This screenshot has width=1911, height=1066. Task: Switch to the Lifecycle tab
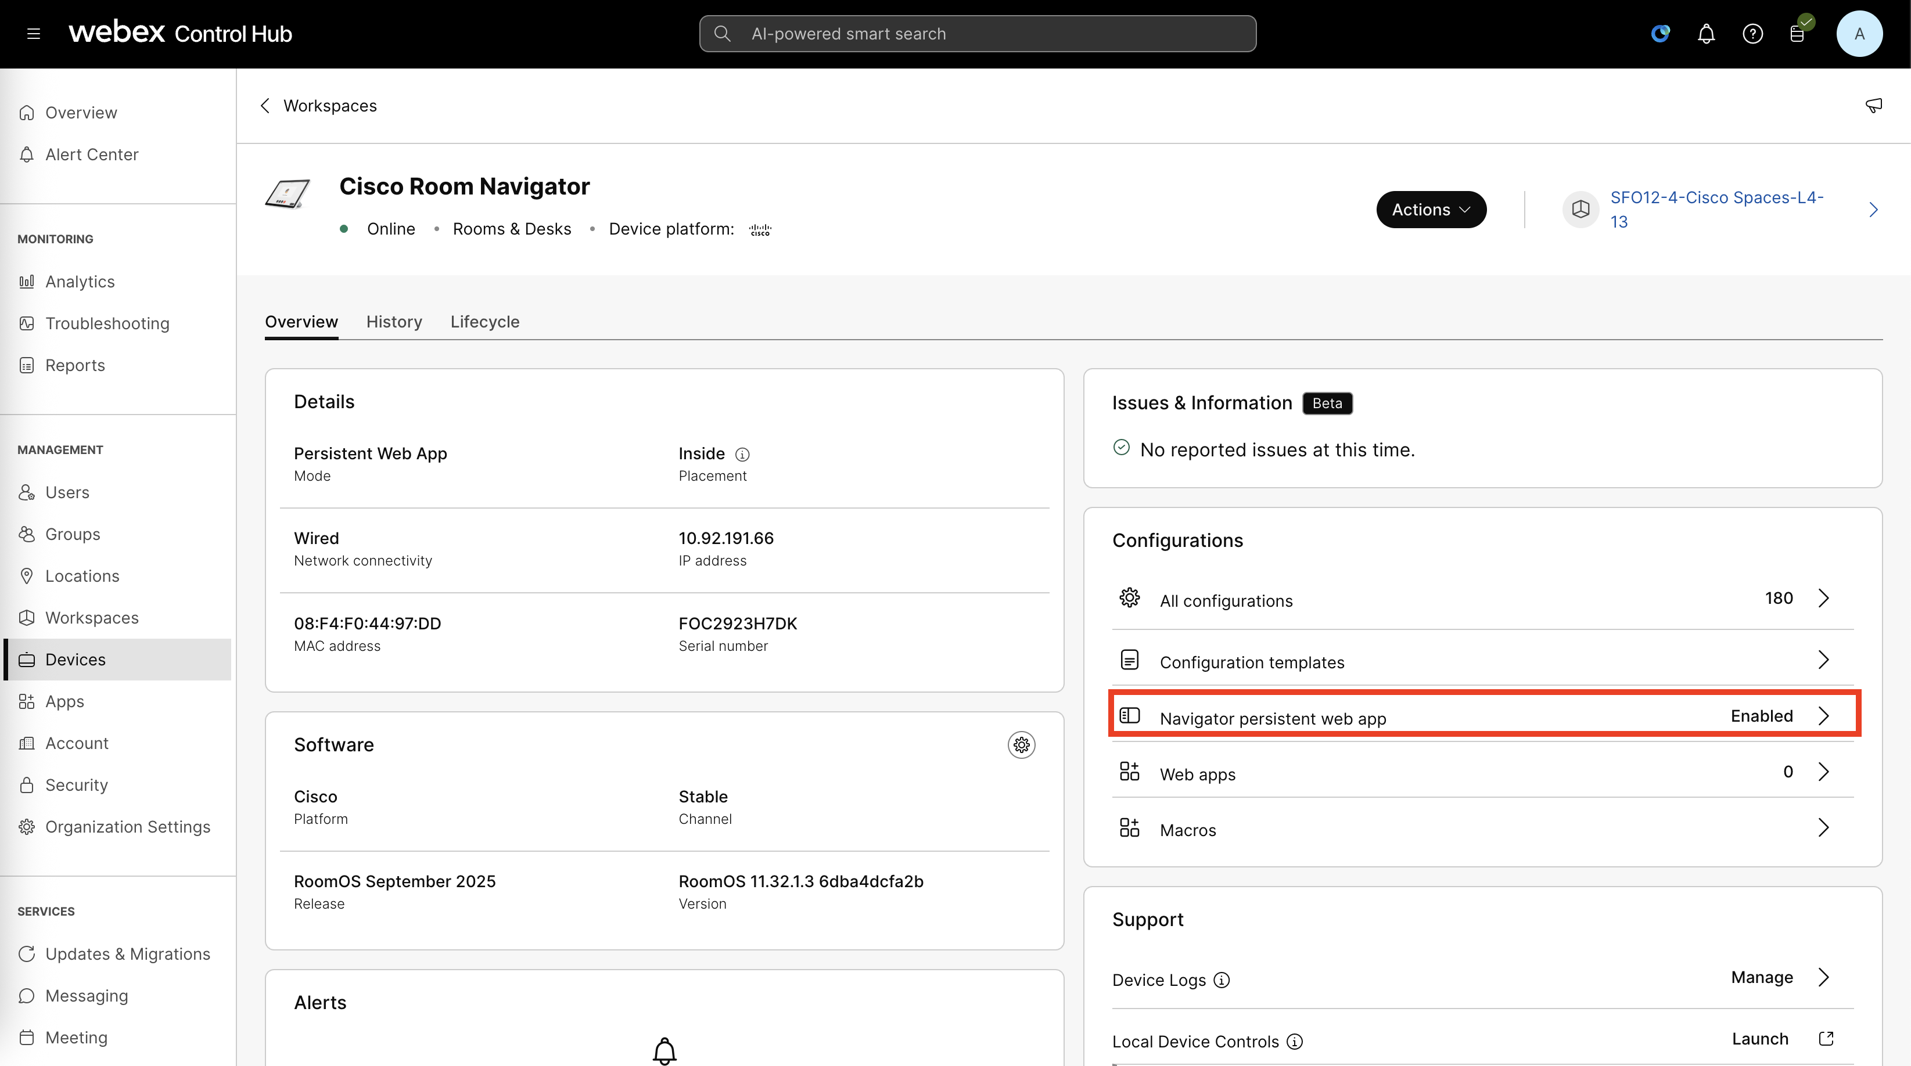point(484,322)
